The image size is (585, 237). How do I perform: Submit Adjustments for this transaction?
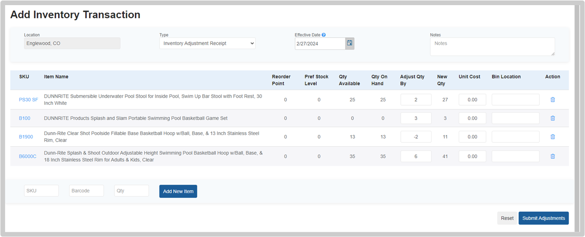(543, 218)
